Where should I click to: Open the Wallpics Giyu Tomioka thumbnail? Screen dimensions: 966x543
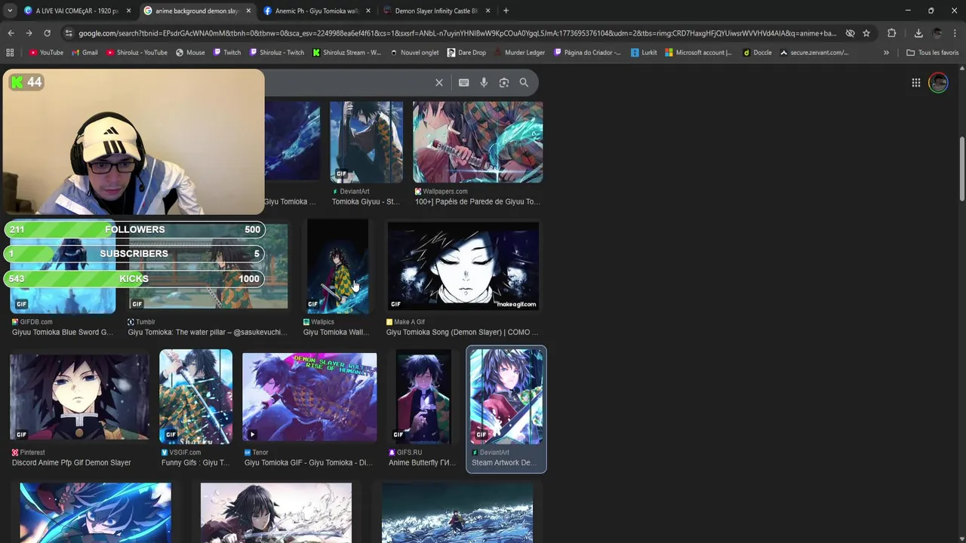click(337, 266)
